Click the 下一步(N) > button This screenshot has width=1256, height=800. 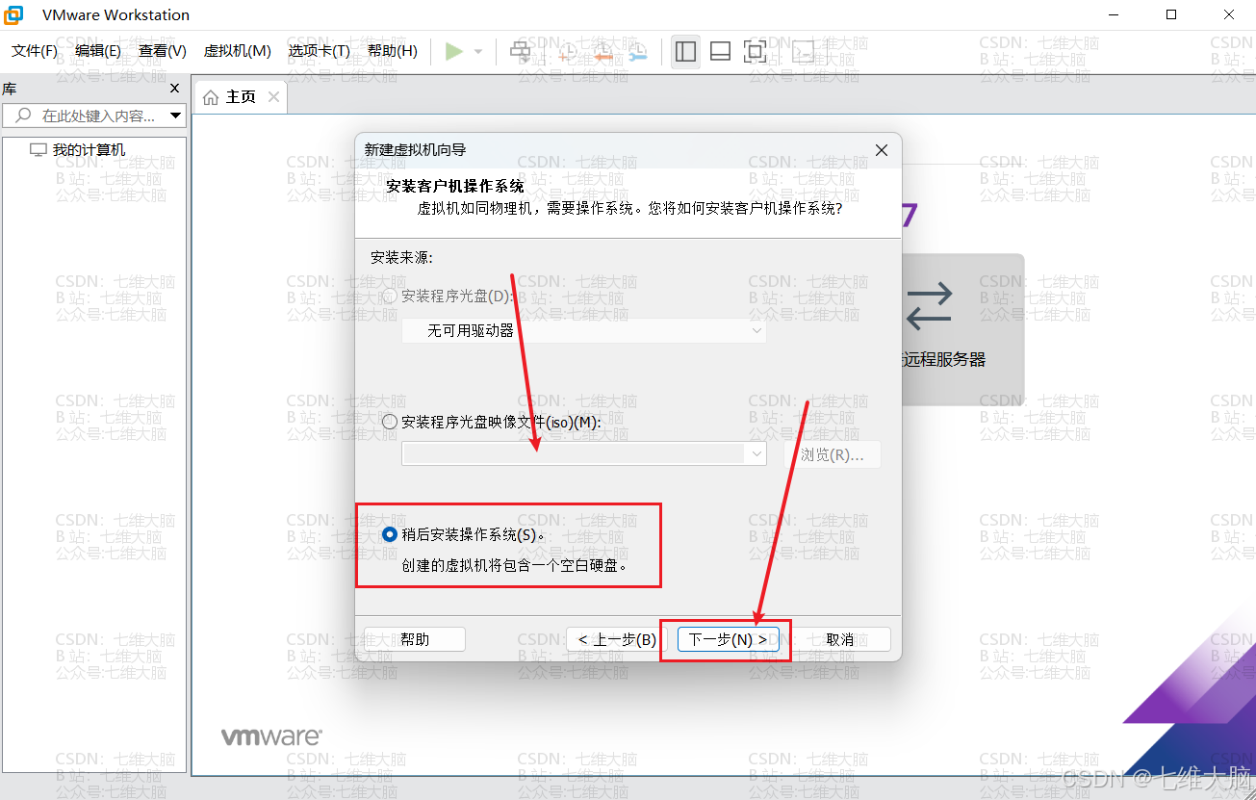coord(728,639)
